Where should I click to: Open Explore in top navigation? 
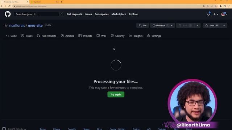click(133, 14)
